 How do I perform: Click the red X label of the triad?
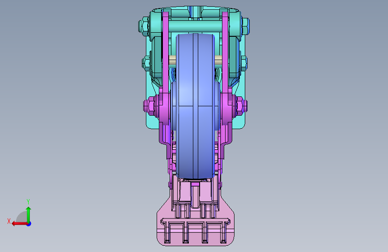point(9,221)
